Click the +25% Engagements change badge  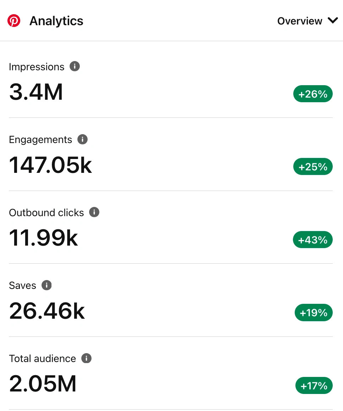click(313, 167)
